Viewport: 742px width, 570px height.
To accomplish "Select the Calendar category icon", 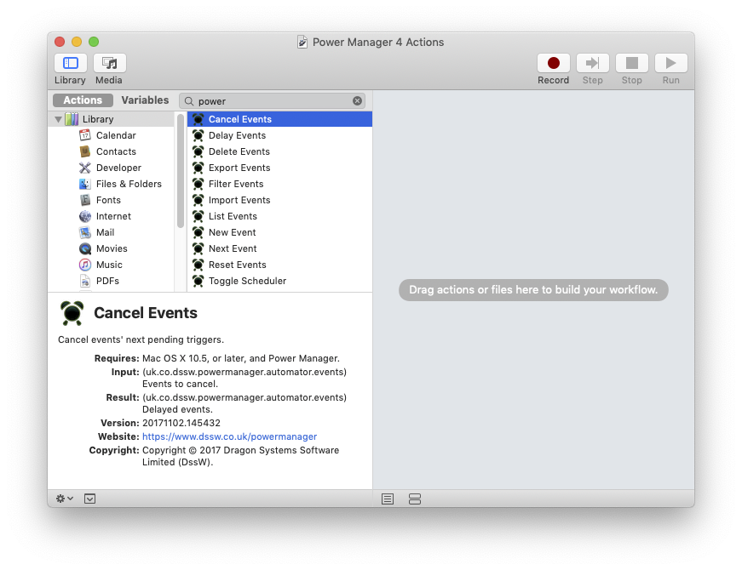I will pos(85,135).
